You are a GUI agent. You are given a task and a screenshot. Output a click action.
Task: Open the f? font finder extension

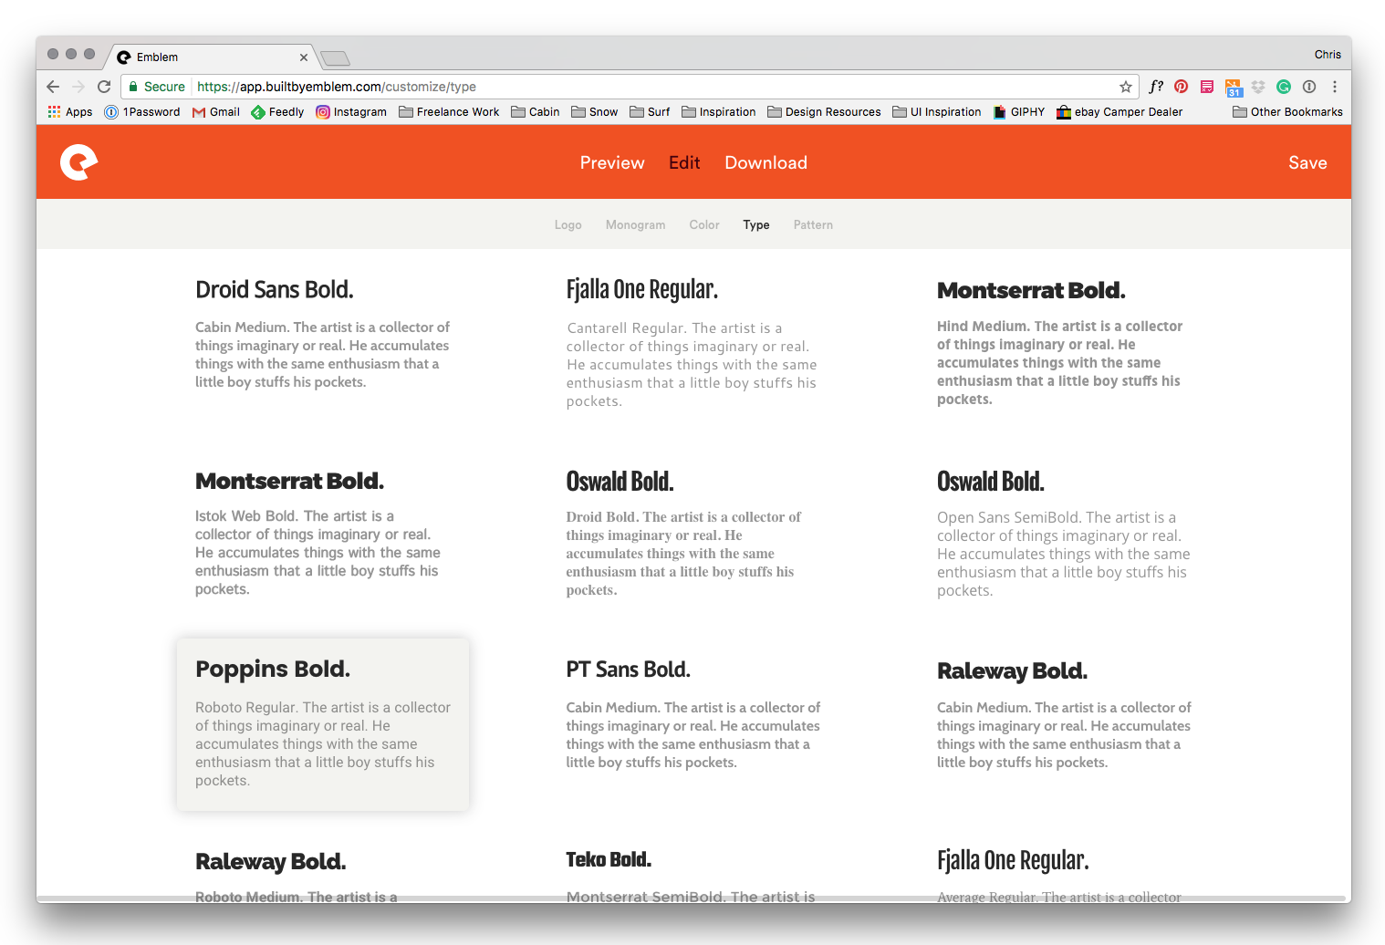pyautogui.click(x=1156, y=87)
